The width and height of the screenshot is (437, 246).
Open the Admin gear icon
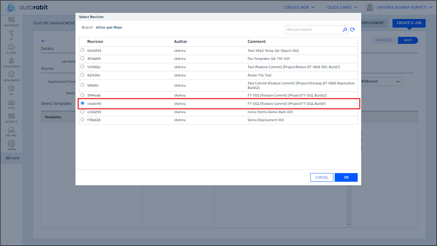pyautogui.click(x=11, y=145)
